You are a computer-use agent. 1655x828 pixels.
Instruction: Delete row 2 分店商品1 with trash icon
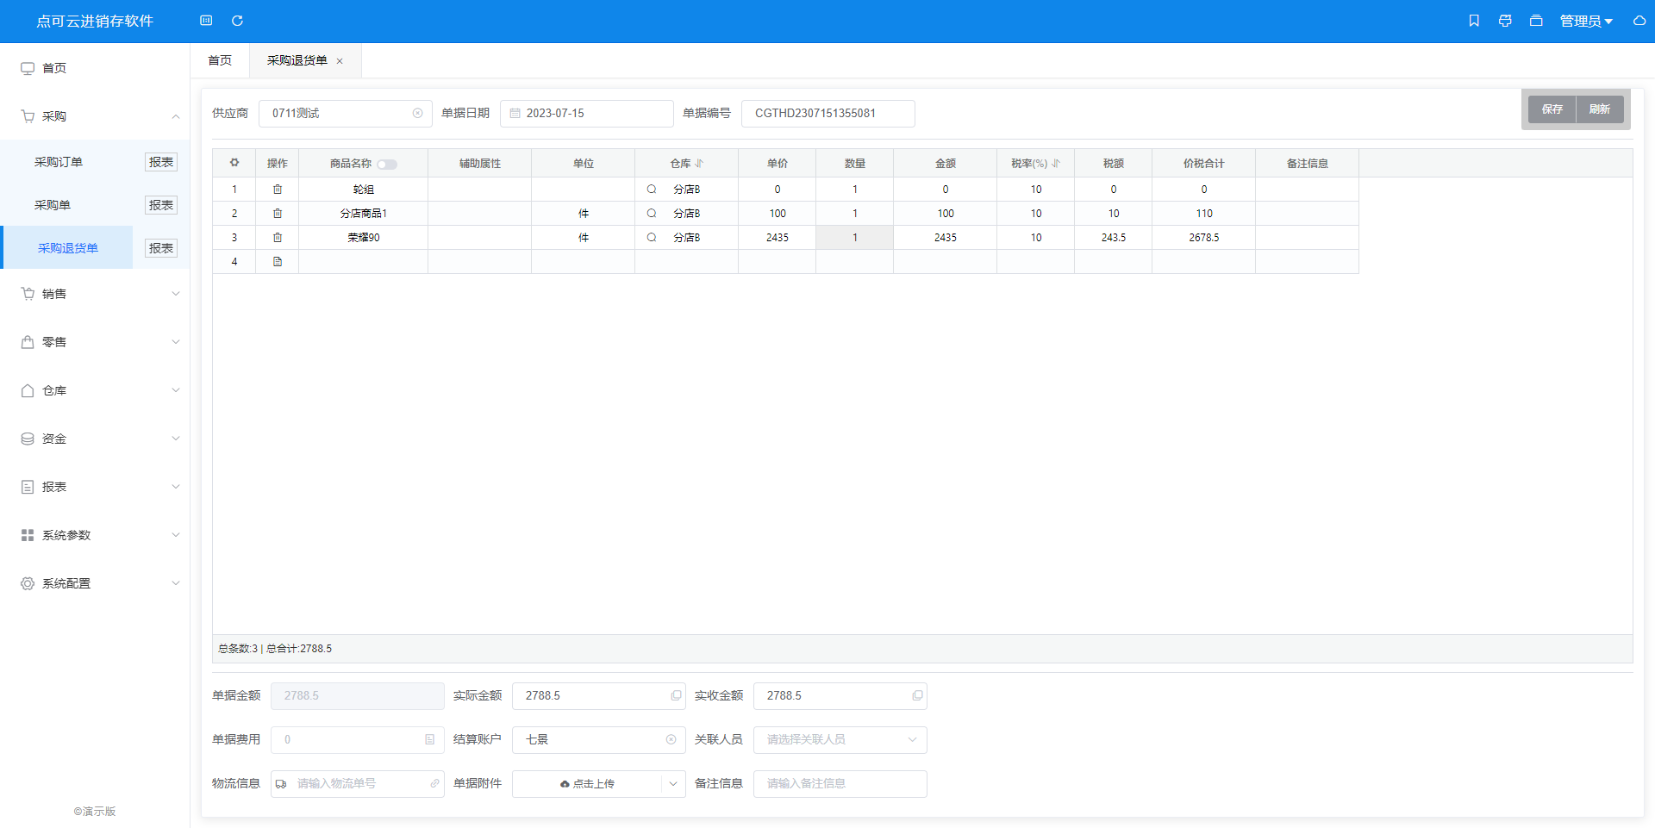(278, 214)
